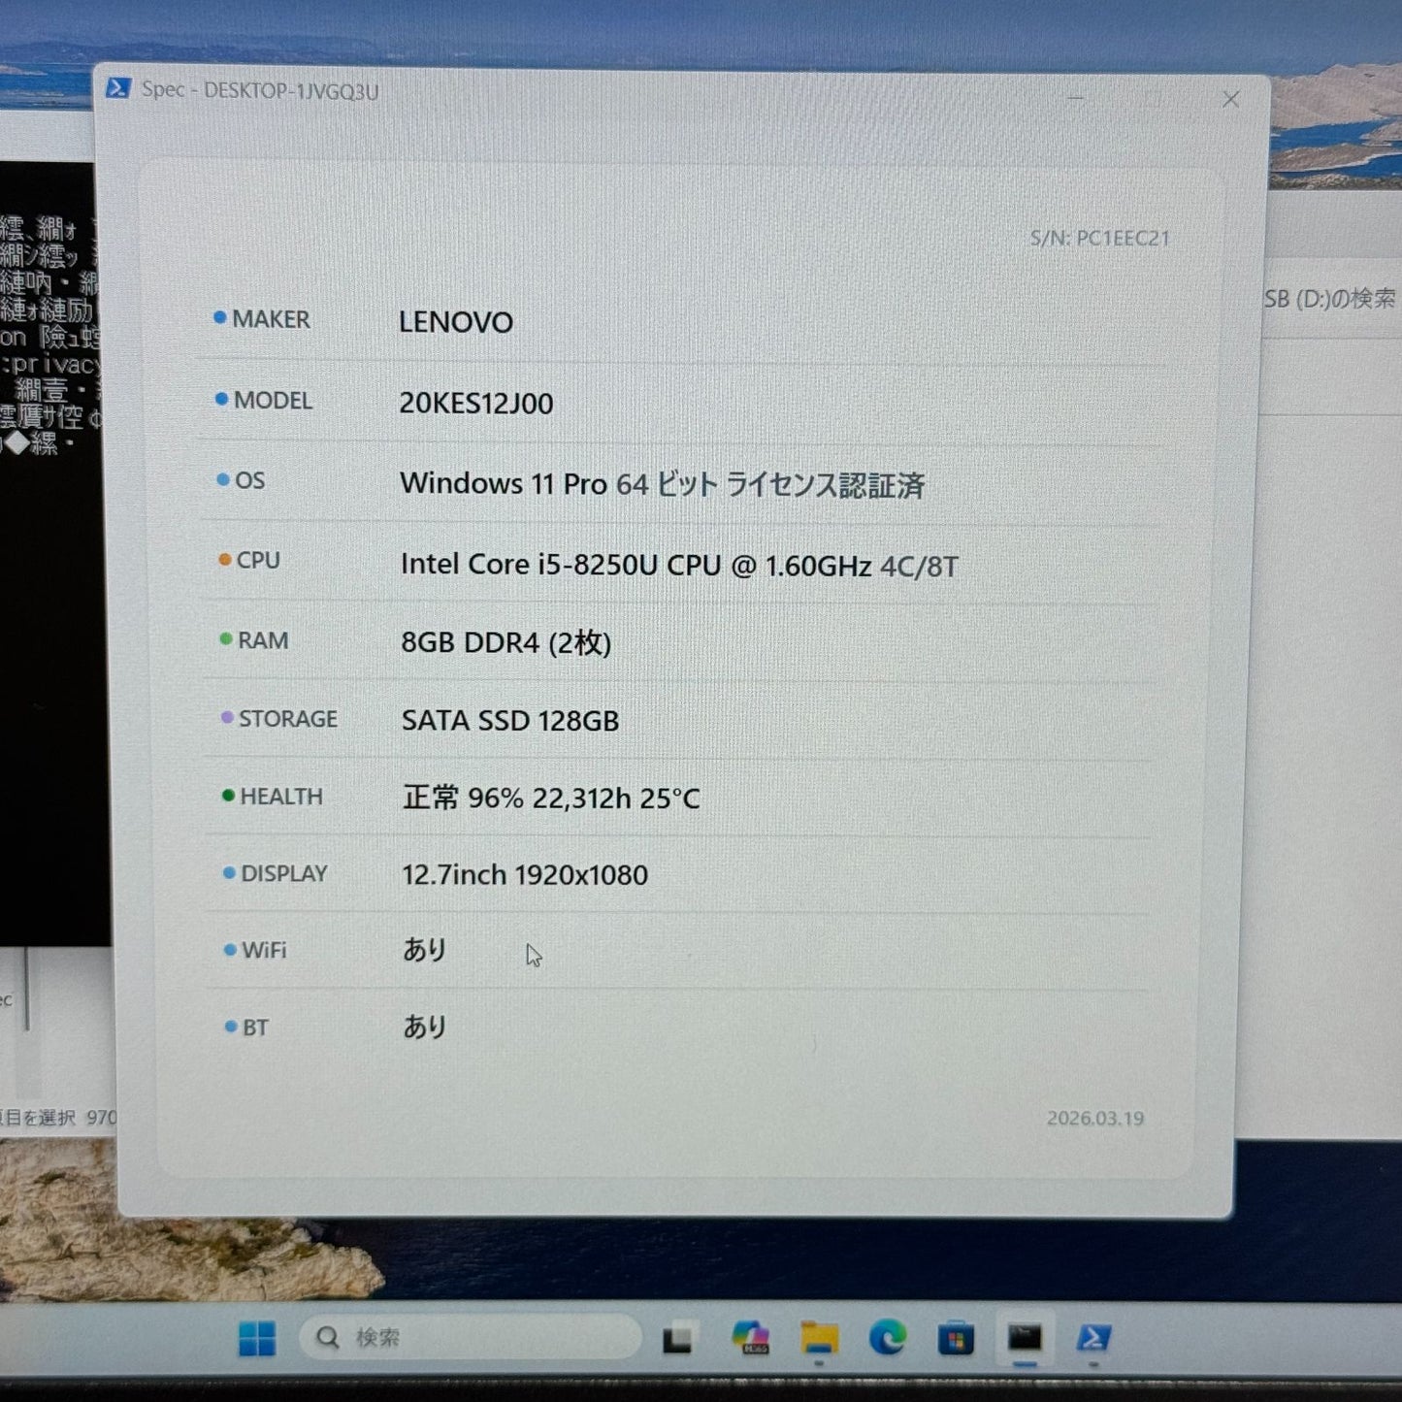Click the PowerShell icon in Spec title bar
Viewport: 1402px width, 1402px height.
point(118,88)
